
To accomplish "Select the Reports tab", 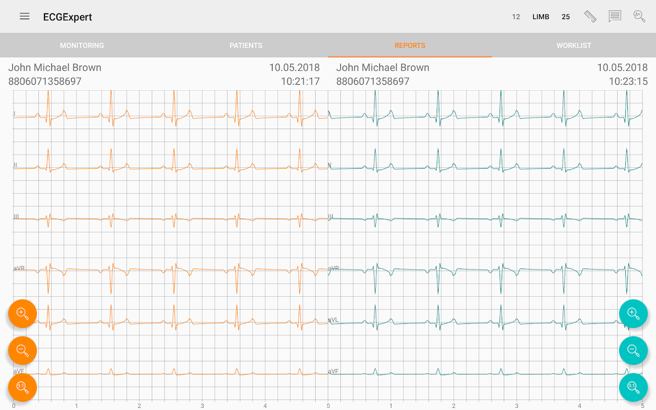I will 410,46.
